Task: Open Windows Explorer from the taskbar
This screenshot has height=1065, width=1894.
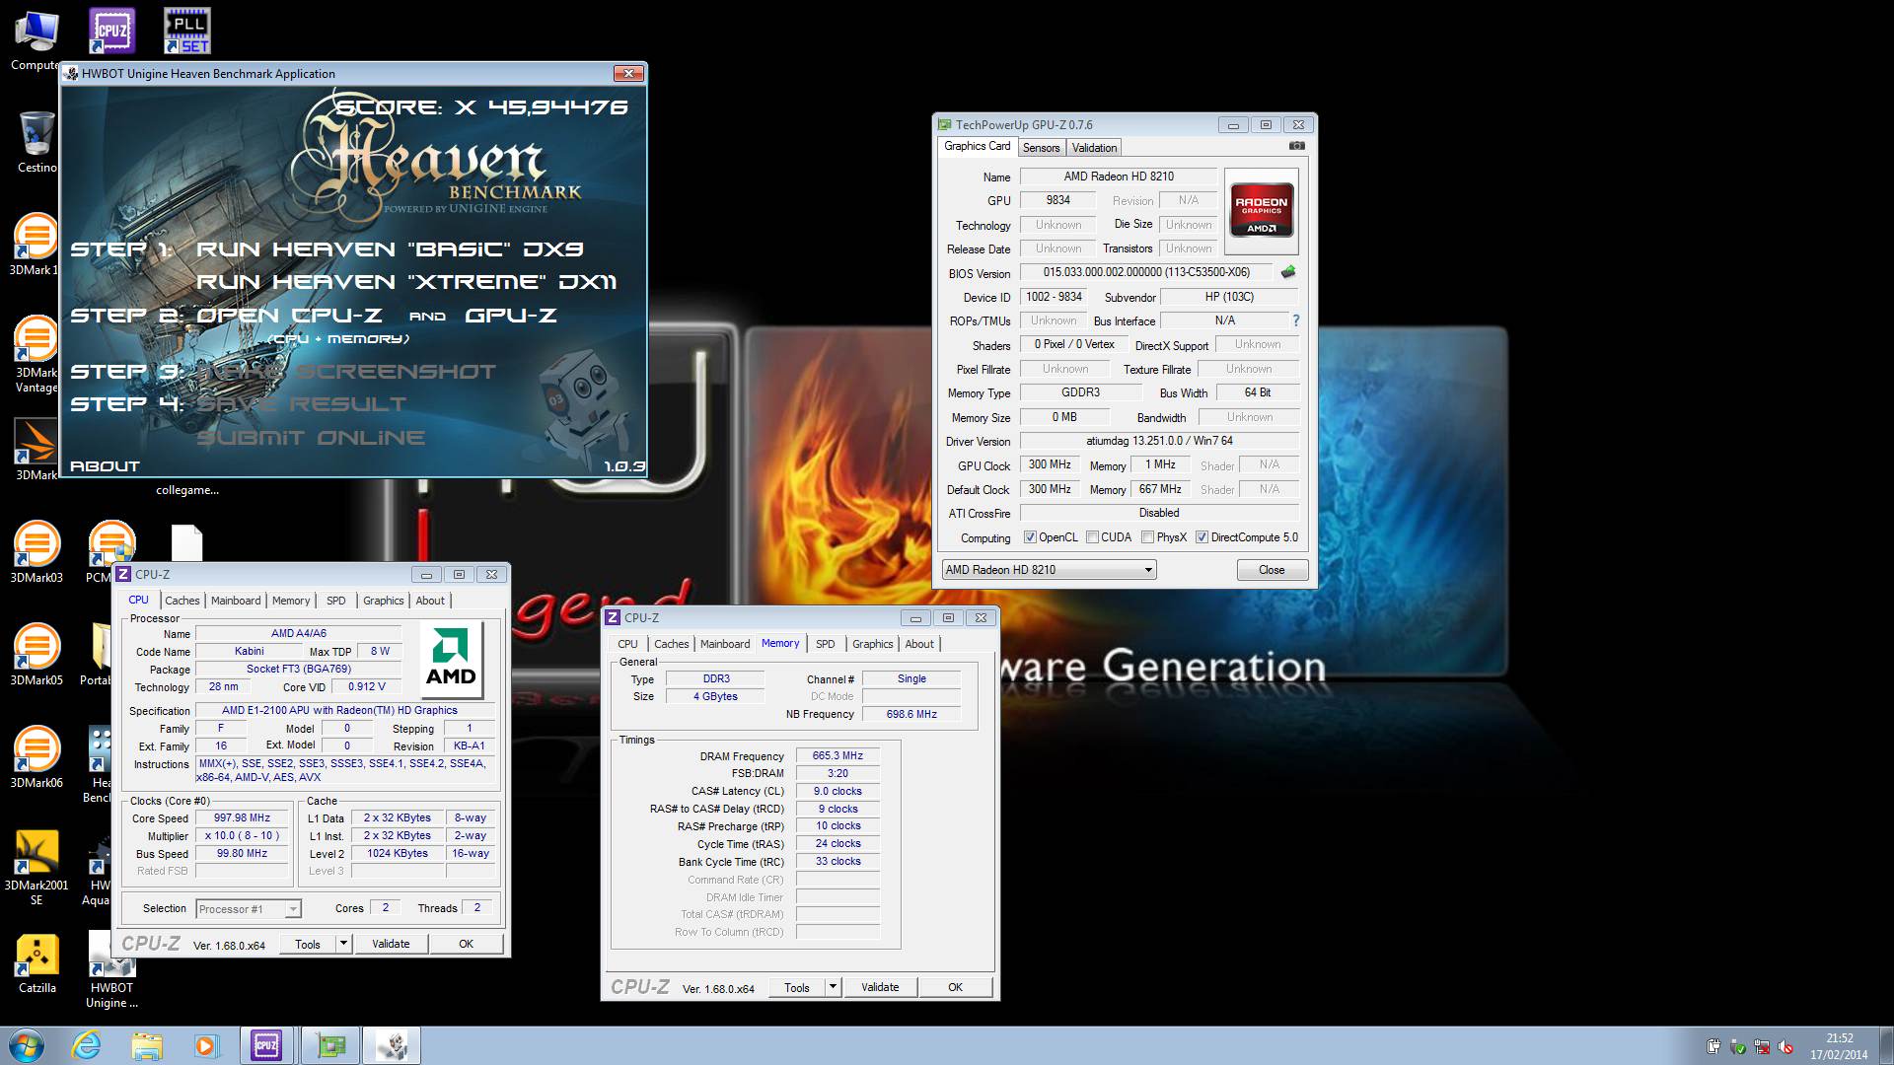Action: [147, 1045]
